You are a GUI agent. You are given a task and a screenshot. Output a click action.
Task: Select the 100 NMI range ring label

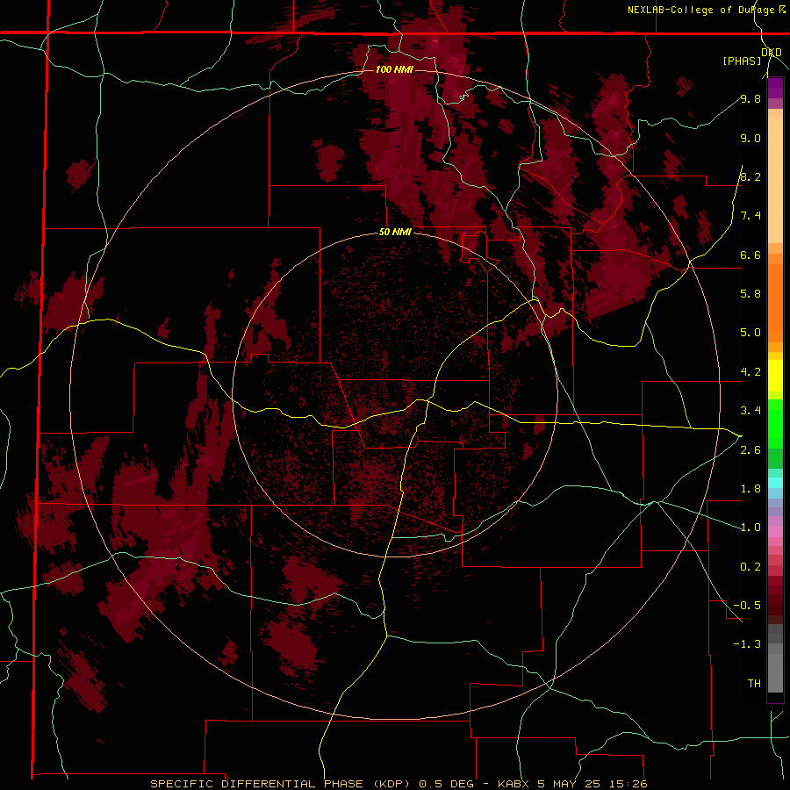(394, 69)
